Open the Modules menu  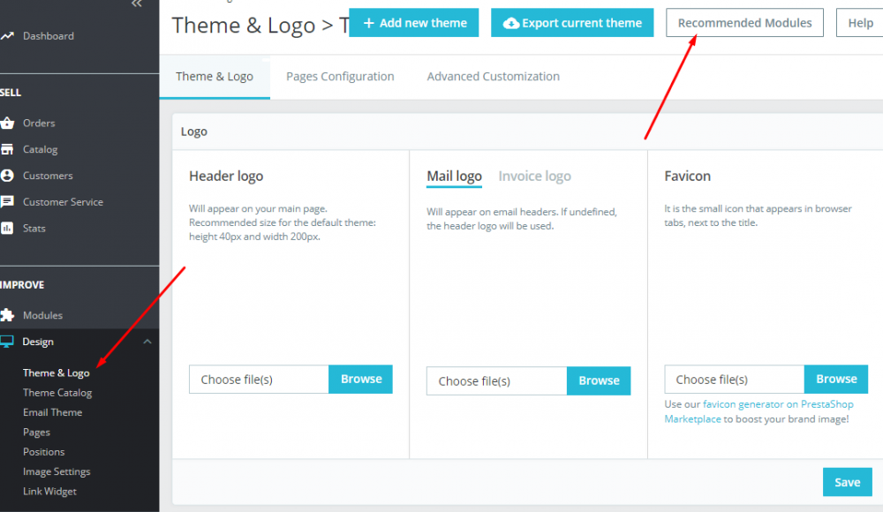point(42,315)
